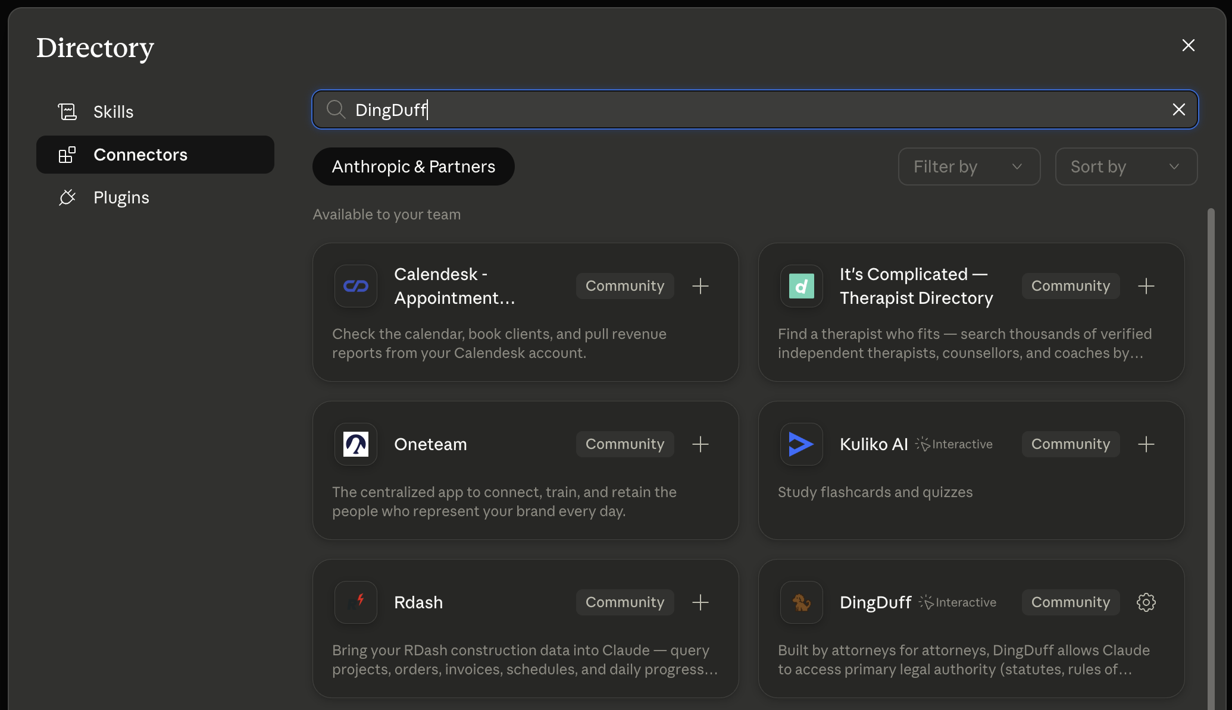Image resolution: width=1232 pixels, height=710 pixels.
Task: Click the Directory heading
Action: (x=95, y=48)
